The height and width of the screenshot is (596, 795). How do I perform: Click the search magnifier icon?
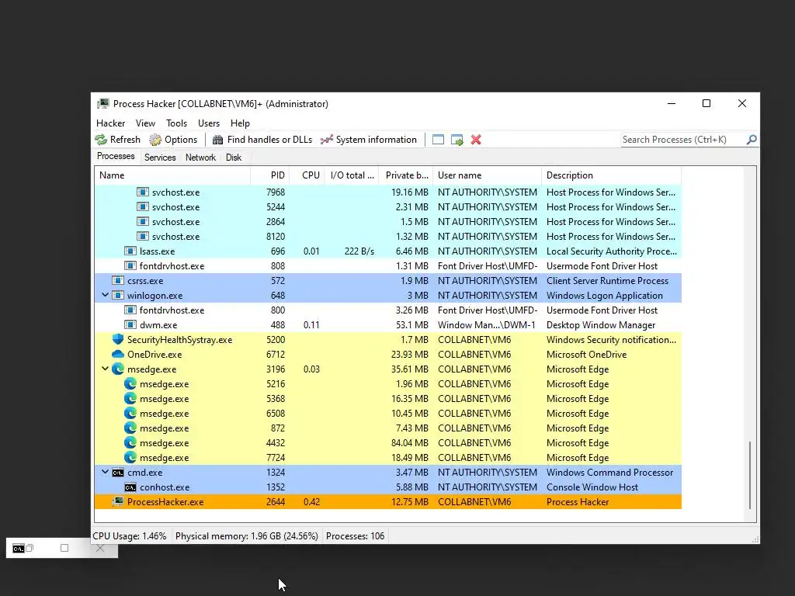(x=752, y=140)
